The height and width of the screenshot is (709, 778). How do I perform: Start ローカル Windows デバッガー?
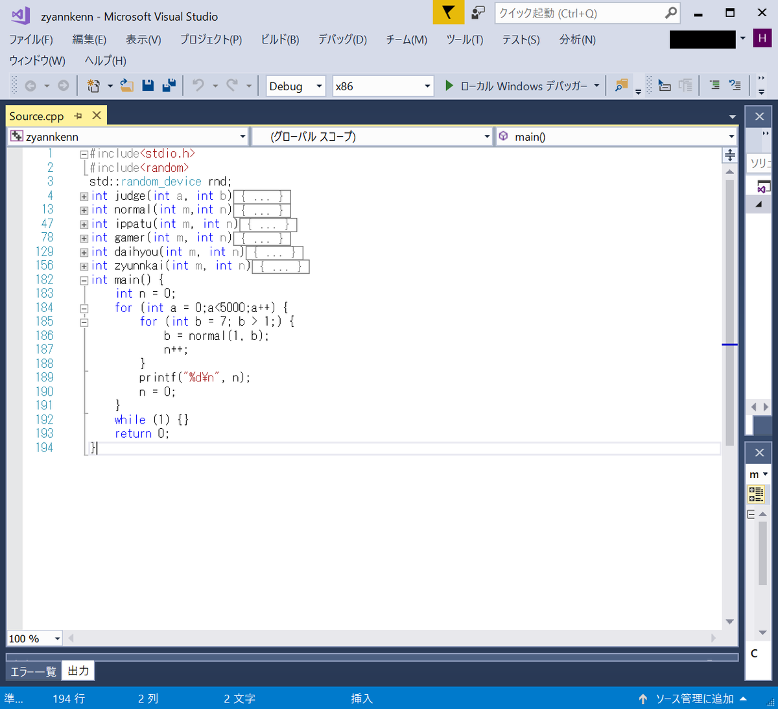pos(516,86)
